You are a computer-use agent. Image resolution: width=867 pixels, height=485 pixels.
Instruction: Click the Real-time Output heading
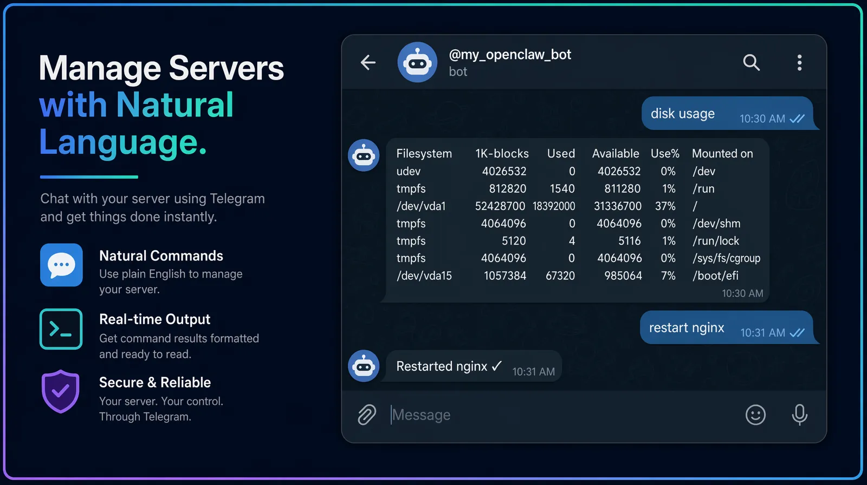pos(155,319)
